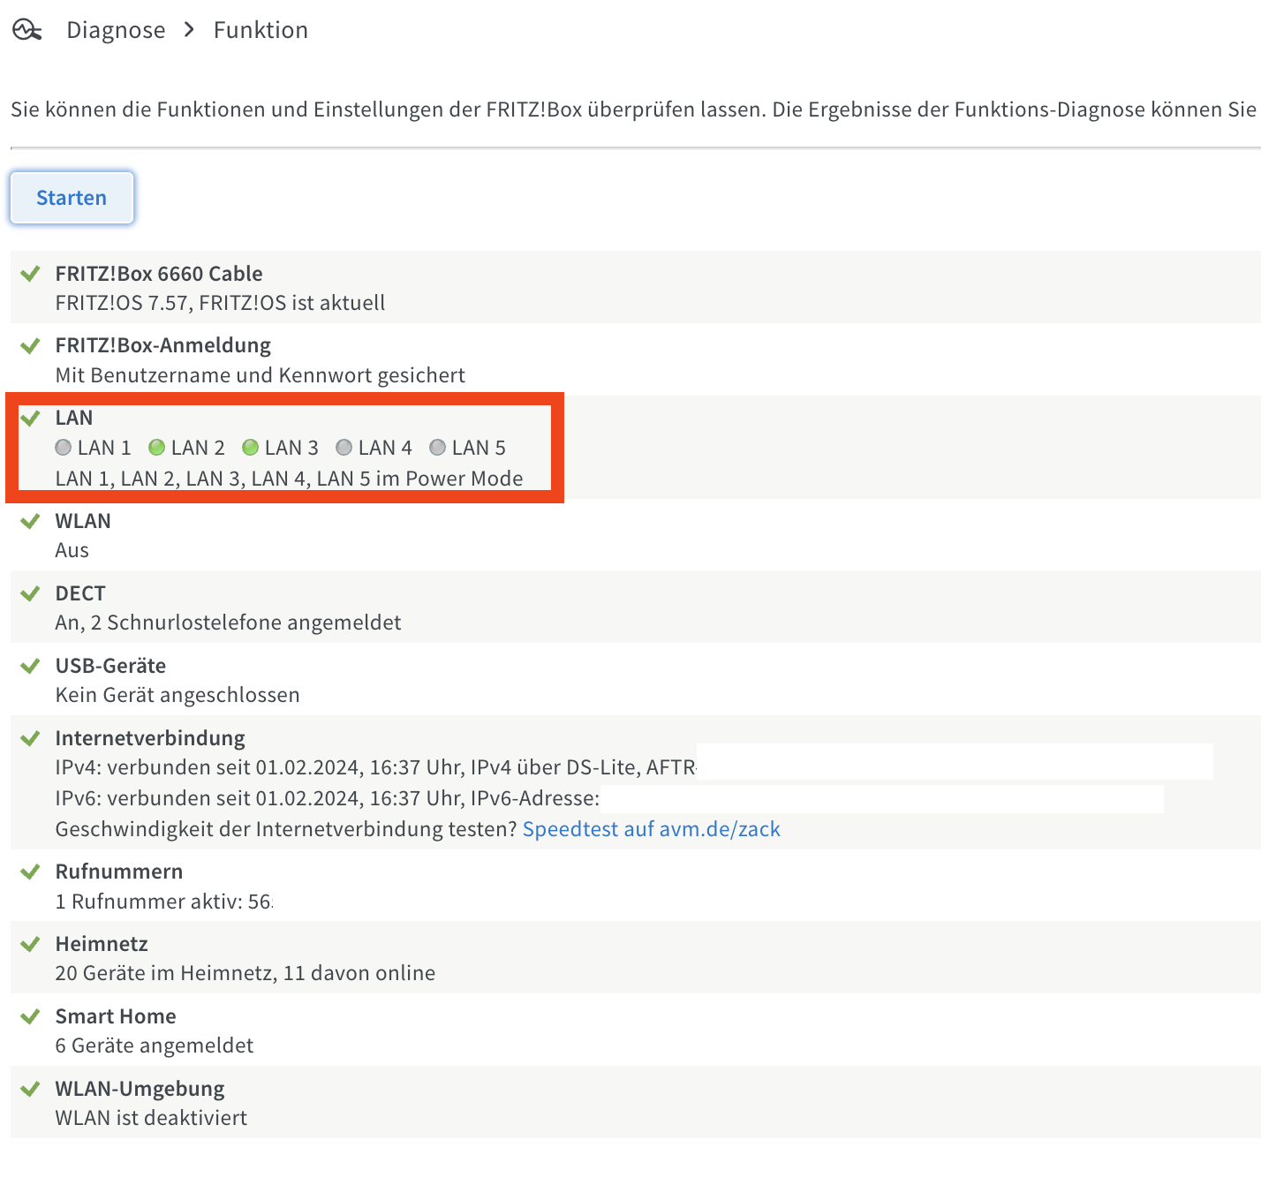Click the intro sentence about Funktions-Diagnose
The width and height of the screenshot is (1261, 1185).
pyautogui.click(x=634, y=109)
